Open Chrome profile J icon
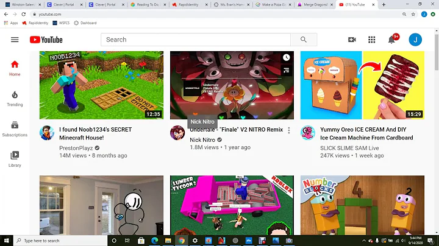 (424, 14)
